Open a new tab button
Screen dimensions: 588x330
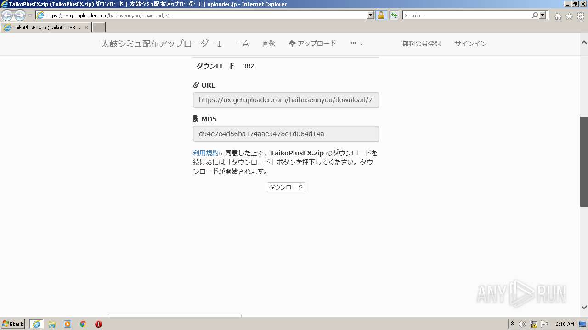(x=99, y=27)
